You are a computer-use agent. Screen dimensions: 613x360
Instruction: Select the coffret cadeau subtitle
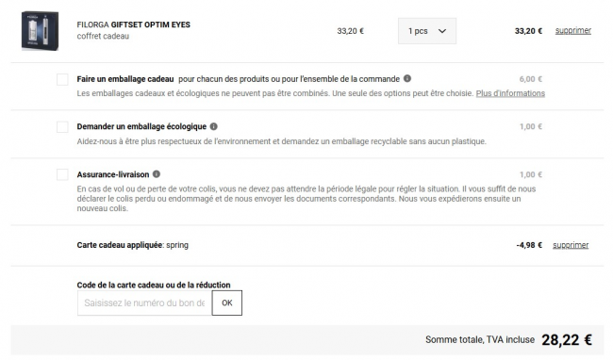point(103,37)
